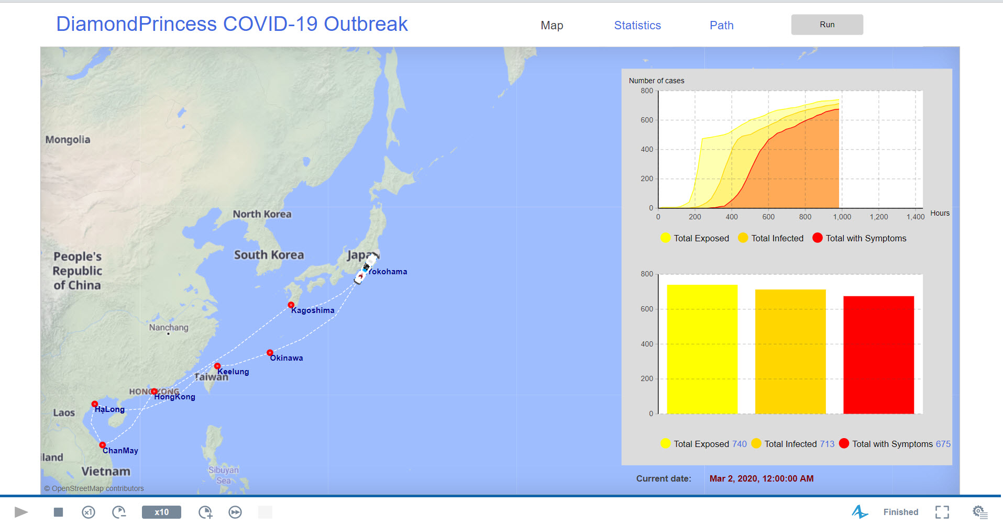Screen dimensions: 1003x525
Task: Click the DiamondPrincess COVID-19 Outbreak title
Action: pyautogui.click(x=232, y=24)
